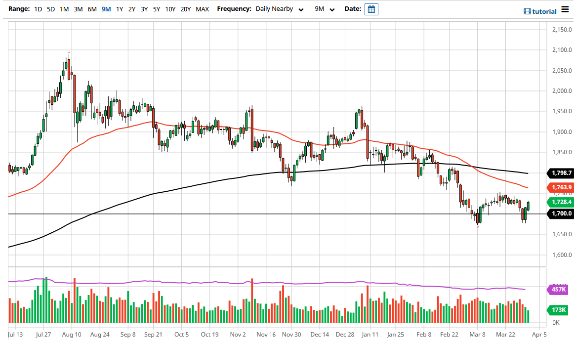Select the 1D range

38,9
